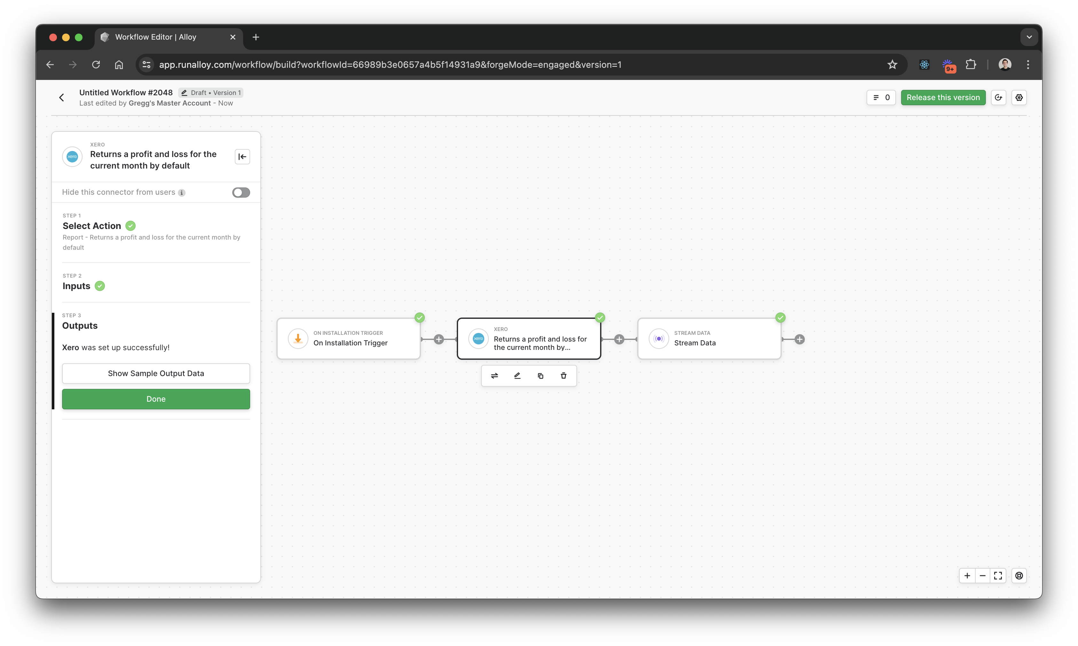Viewport: 1078px width, 646px height.
Task: Delete the Xero node with trash icon
Action: pyautogui.click(x=563, y=376)
